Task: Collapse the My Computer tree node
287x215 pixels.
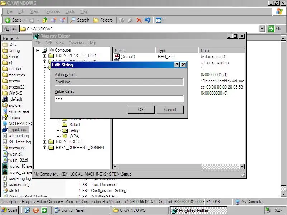Action: click(x=38, y=50)
